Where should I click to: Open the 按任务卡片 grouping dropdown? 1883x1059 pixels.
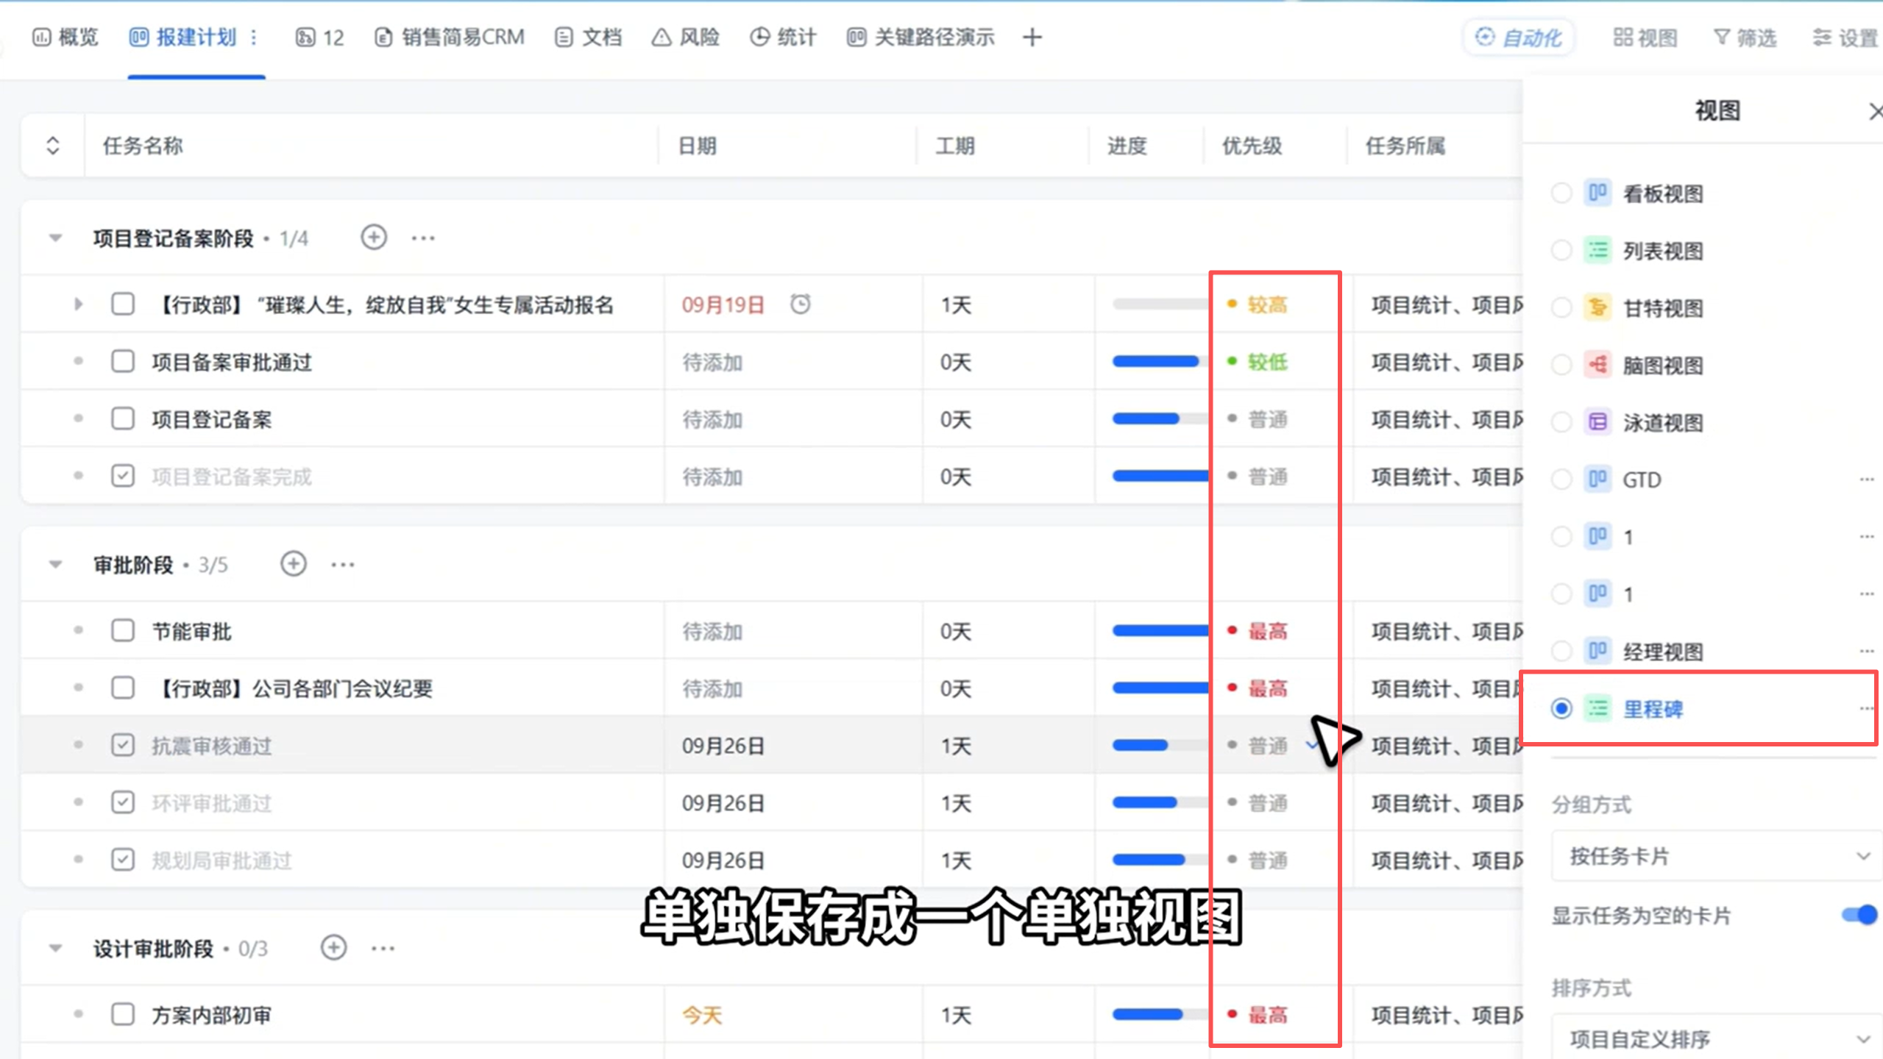point(1717,856)
